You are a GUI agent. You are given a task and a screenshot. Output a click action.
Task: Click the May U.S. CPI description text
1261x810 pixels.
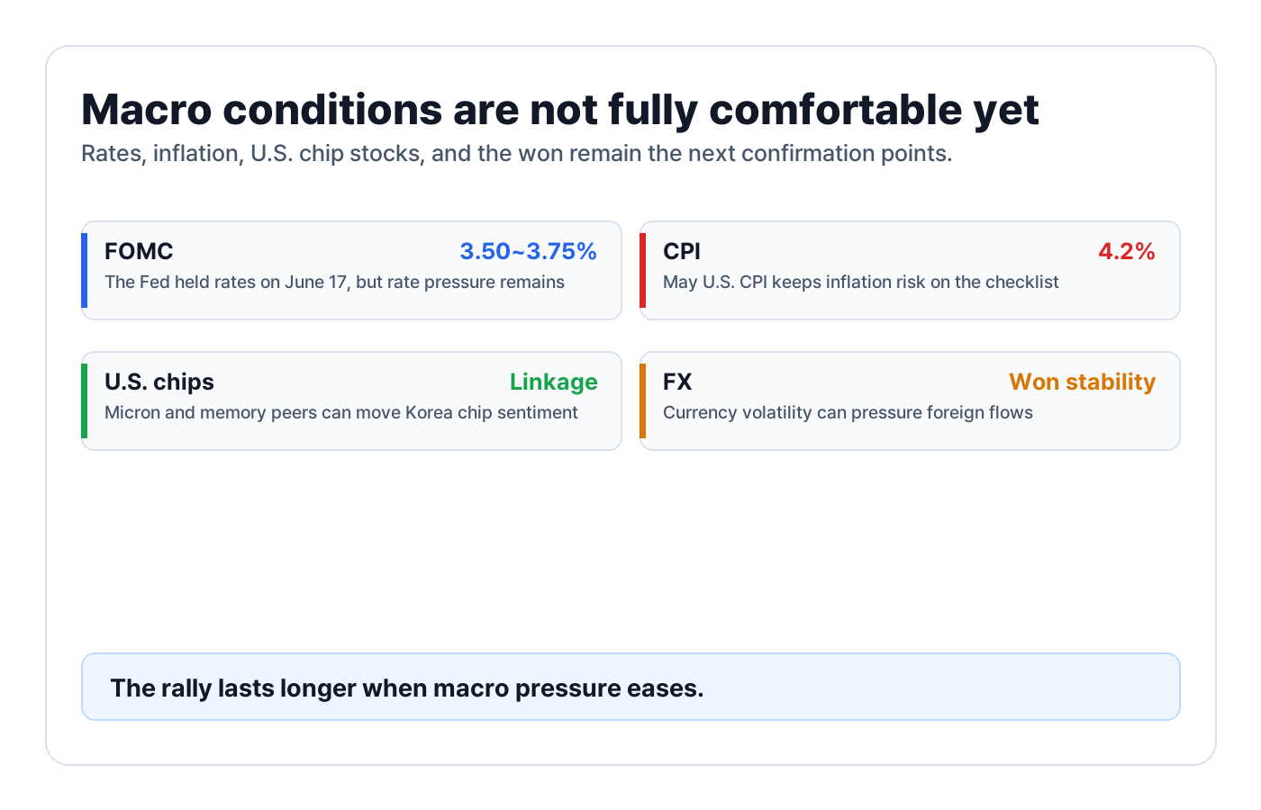coord(860,282)
